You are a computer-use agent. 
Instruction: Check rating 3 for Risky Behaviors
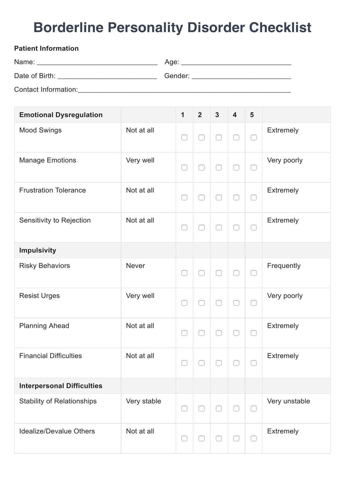219,273
